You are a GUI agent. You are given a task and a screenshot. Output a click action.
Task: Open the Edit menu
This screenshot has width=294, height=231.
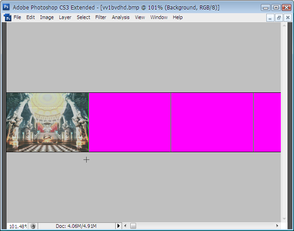tap(30, 17)
